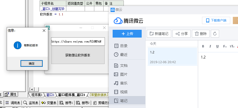Screen dimensions: 238x108
Task: Click the 2019-12-06 20:42 timestamp
Action: [163, 62]
